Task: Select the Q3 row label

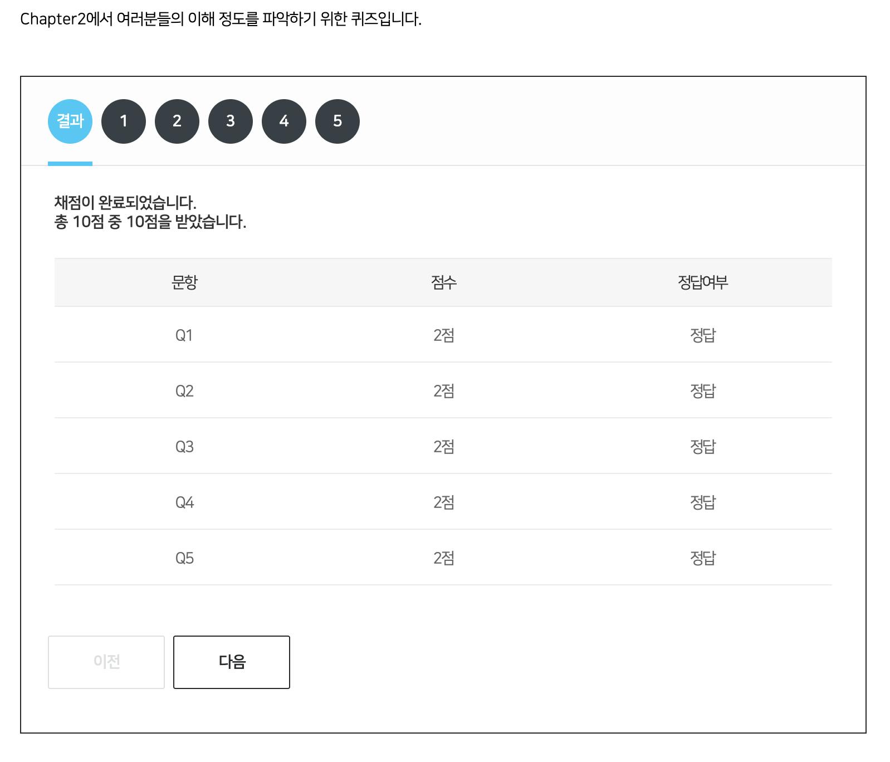Action: [184, 447]
